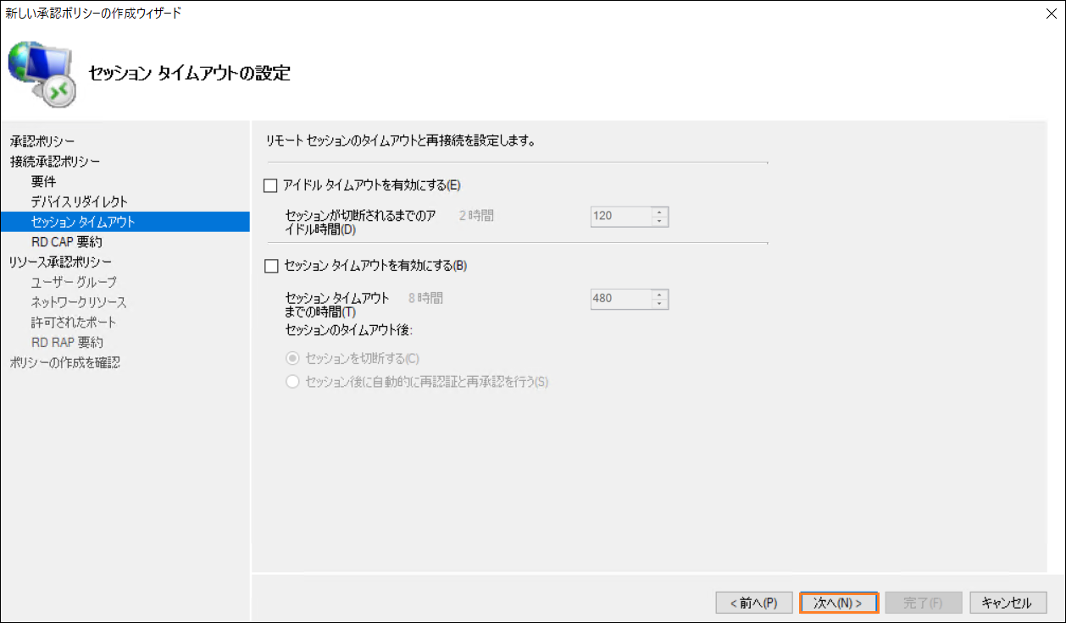Open the デバイス リダイレクト step
This screenshot has width=1066, height=623.
coord(80,201)
